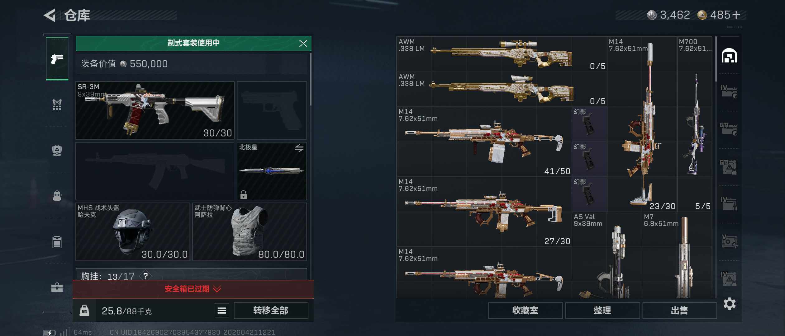Viewport: 785px width, 336px height.
Task: Click the 出售 sell button
Action: pos(679,310)
